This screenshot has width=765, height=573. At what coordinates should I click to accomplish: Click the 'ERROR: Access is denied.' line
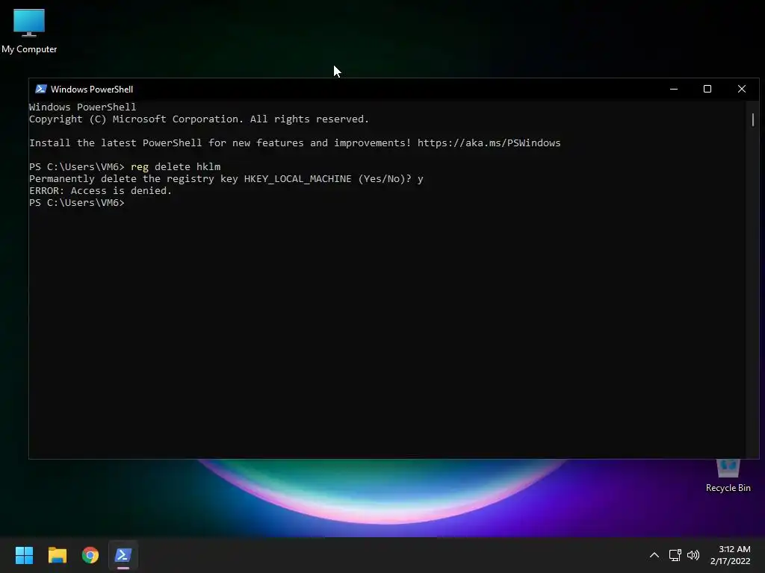point(101,190)
